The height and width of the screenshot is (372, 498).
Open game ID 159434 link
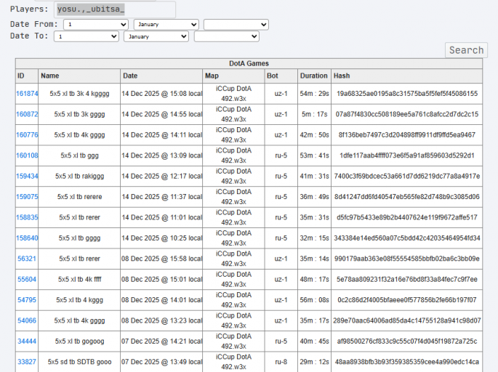[x=27, y=176]
